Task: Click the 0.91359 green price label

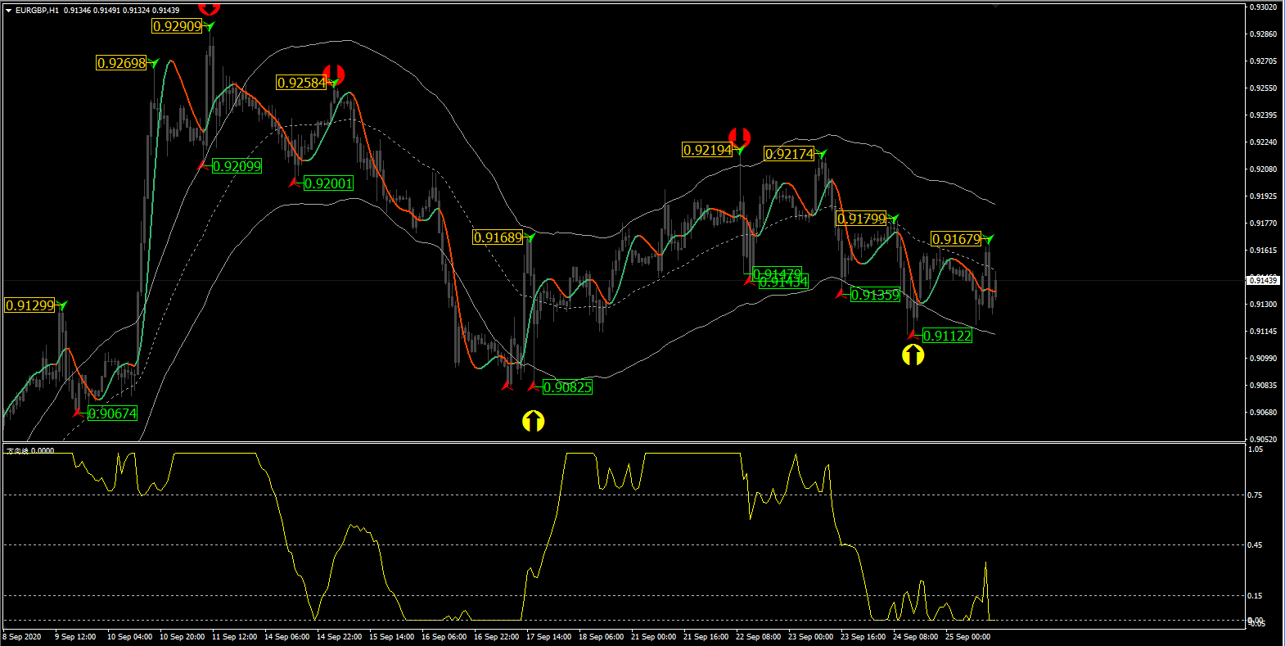Action: (875, 295)
